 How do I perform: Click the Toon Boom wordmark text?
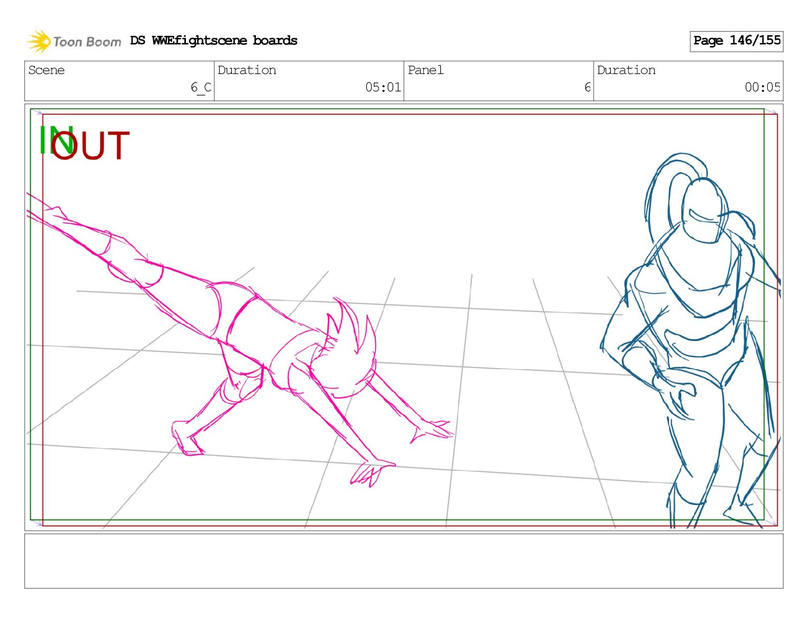[87, 42]
